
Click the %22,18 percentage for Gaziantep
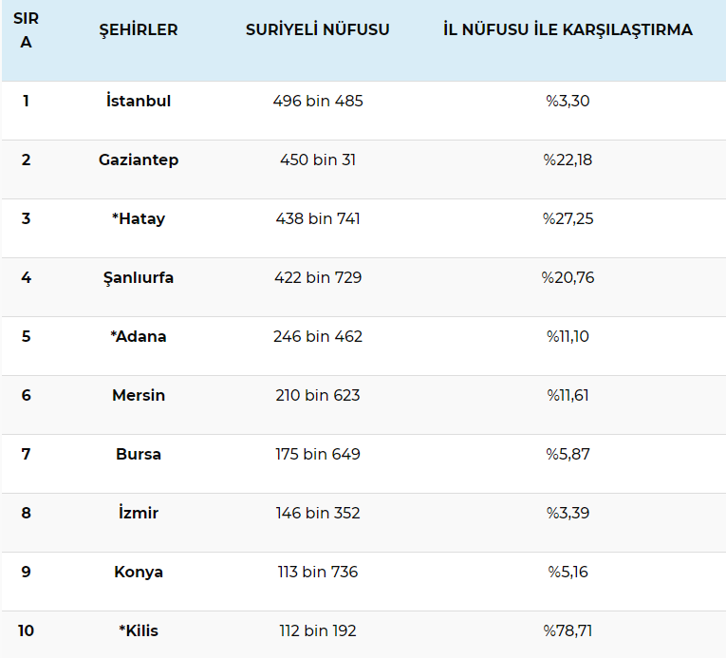tap(568, 160)
